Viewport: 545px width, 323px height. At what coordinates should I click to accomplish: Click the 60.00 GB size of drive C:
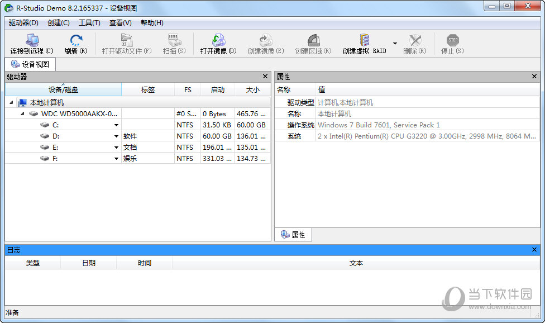[251, 125]
